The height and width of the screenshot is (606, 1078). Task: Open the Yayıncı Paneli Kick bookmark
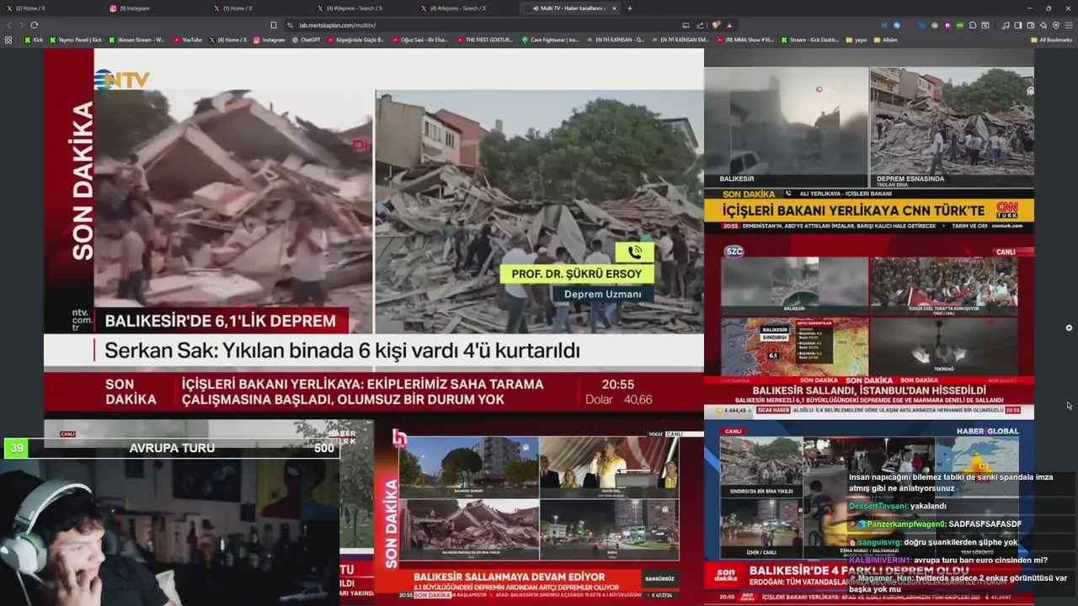coord(76,40)
